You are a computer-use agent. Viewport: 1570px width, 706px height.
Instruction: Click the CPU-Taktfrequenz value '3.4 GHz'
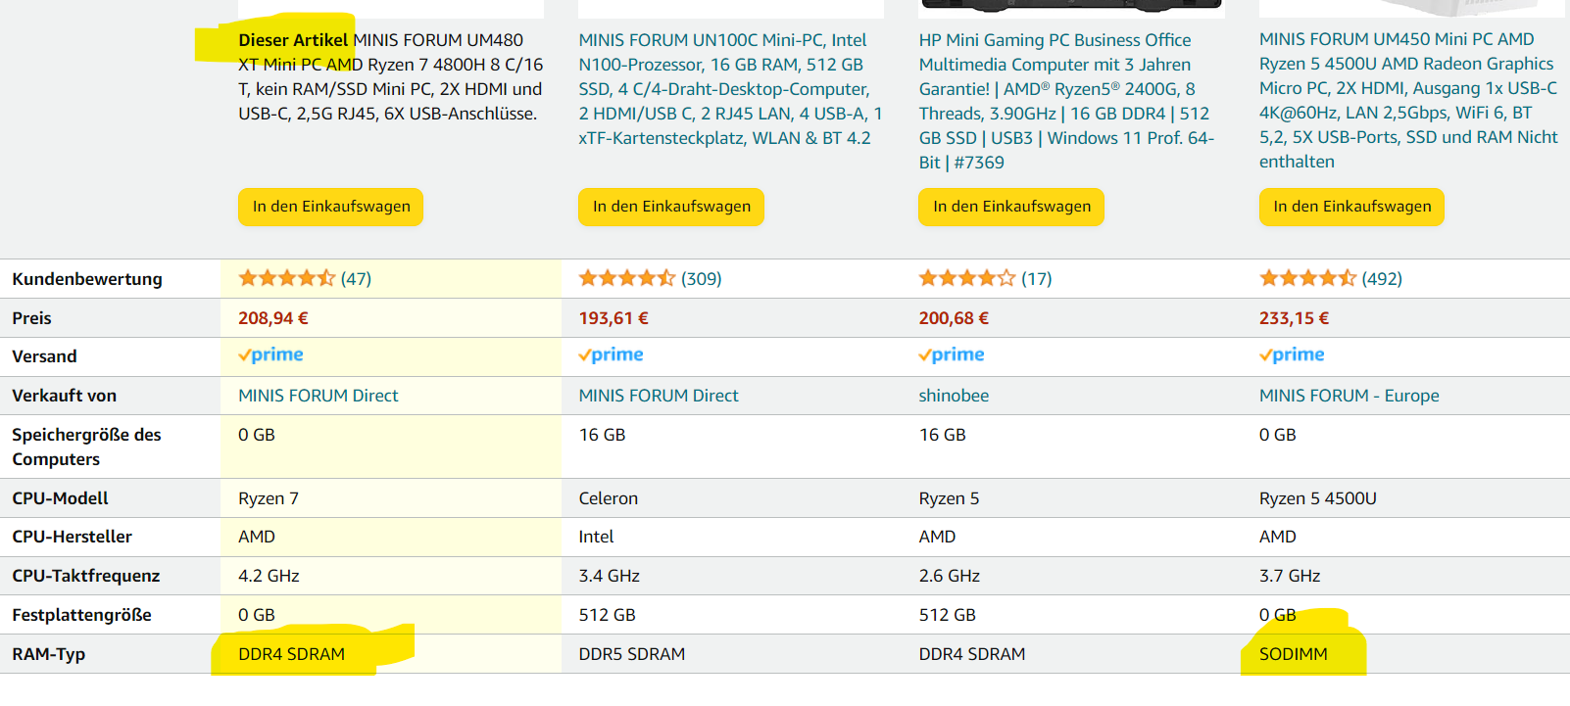[609, 576]
